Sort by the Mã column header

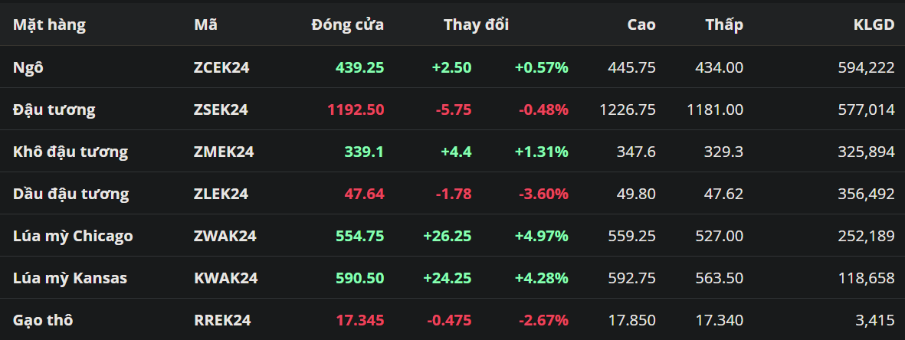tap(205, 25)
